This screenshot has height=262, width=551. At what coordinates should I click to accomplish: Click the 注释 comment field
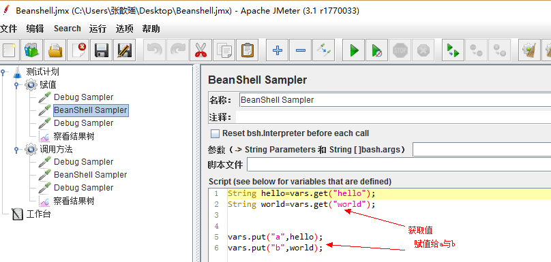(x=393, y=117)
